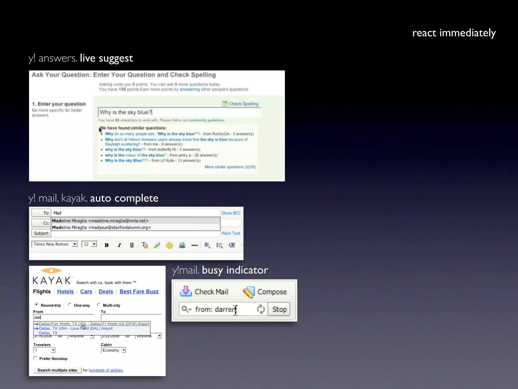518x389 pixels.
Task: Click the Bold formatting icon
Action: [x=106, y=245]
